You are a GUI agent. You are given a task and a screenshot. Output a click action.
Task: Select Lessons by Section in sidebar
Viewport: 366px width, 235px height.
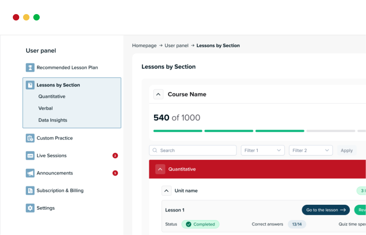(x=58, y=85)
